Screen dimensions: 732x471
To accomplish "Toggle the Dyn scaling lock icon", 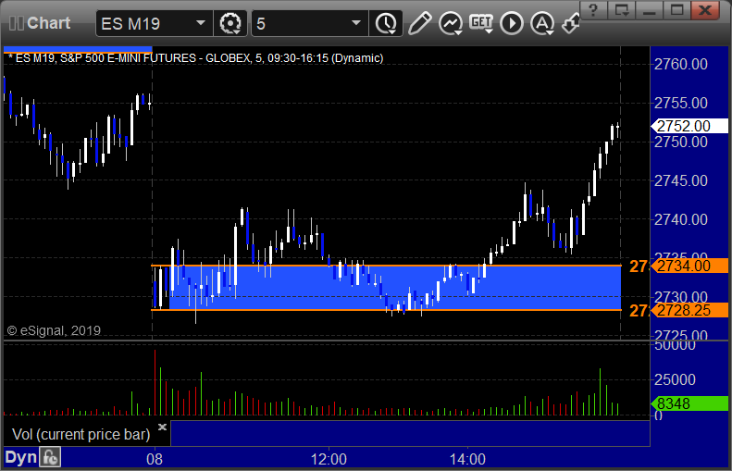I will [x=50, y=457].
